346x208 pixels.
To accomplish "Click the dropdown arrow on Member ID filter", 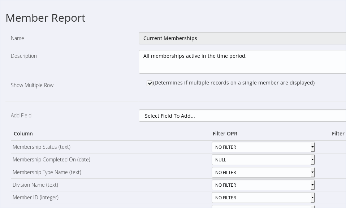I will [x=312, y=198].
